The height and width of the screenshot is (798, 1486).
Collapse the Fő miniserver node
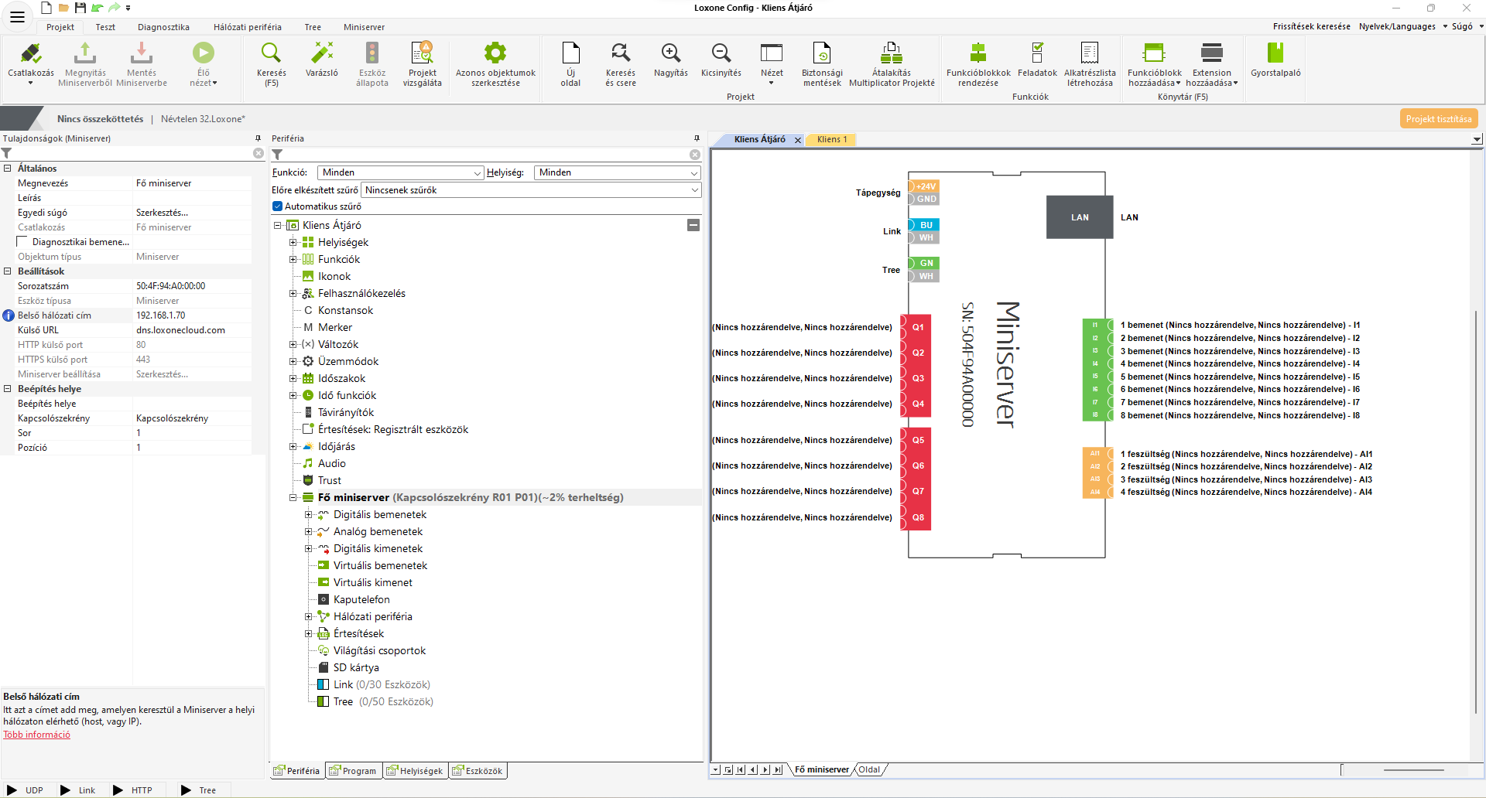click(293, 497)
